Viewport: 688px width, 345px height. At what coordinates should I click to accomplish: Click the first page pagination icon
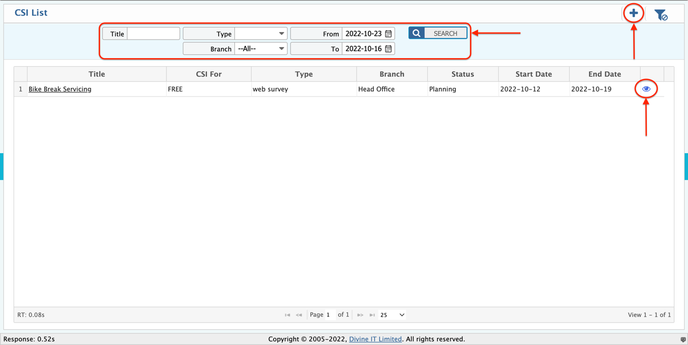pos(287,315)
